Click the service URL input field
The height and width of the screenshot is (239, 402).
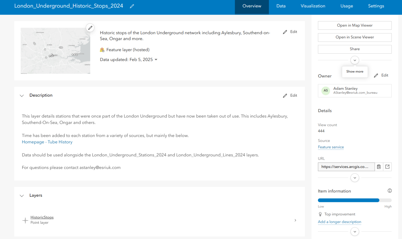coord(346,167)
